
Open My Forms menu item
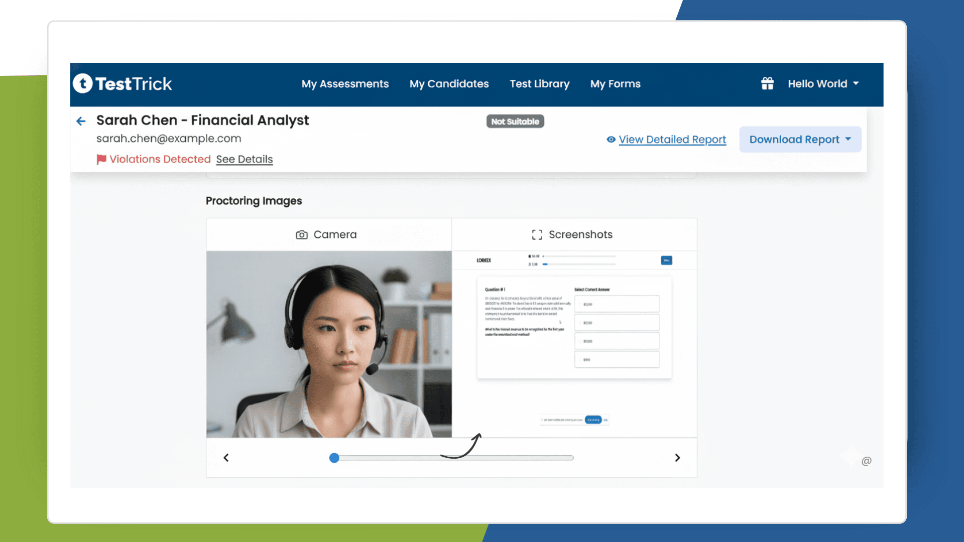(x=615, y=84)
